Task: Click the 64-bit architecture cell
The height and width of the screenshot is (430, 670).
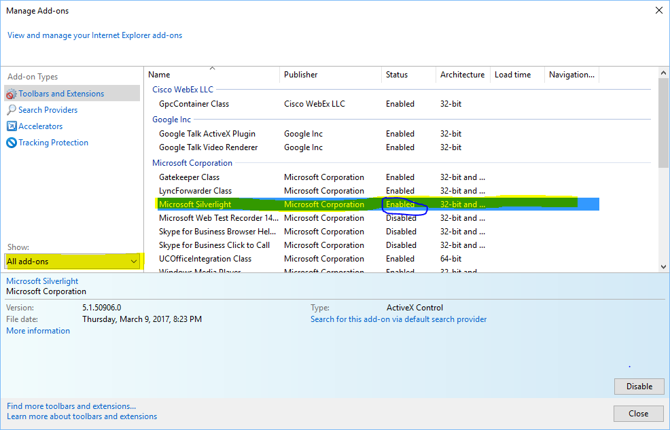Action: pos(451,259)
